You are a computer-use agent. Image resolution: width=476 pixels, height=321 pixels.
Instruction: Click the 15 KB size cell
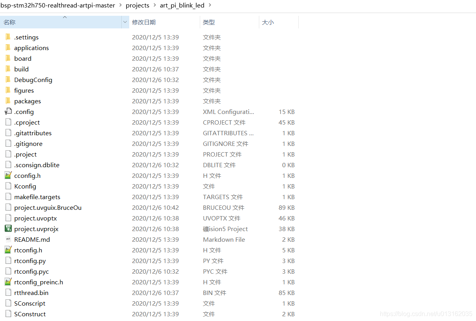[x=286, y=112]
